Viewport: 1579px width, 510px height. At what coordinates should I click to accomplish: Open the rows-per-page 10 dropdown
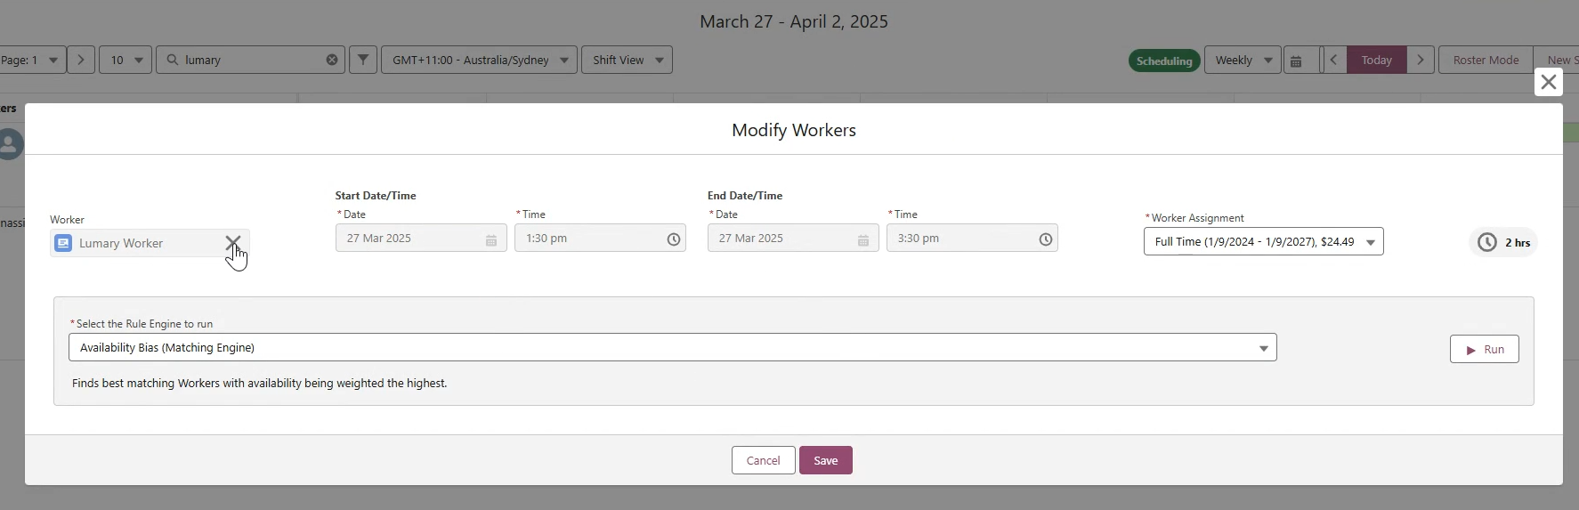pos(126,60)
